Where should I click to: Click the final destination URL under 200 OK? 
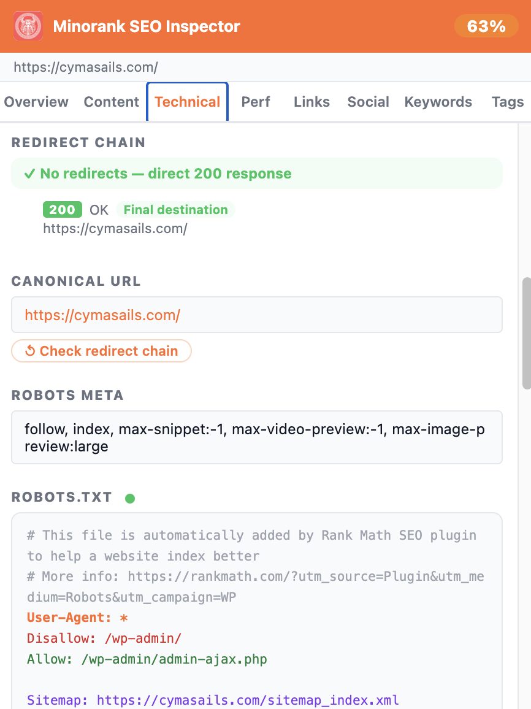[115, 228]
